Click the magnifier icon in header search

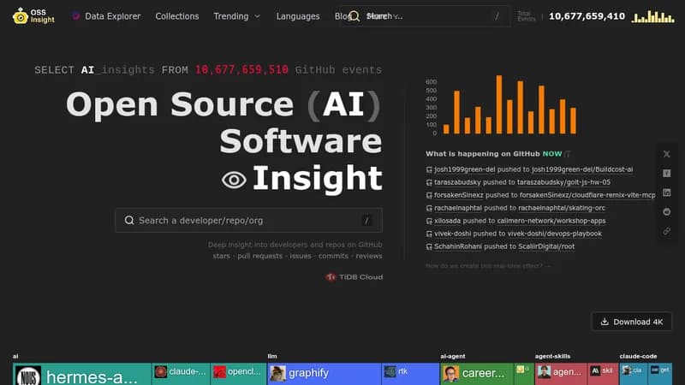tap(354, 16)
